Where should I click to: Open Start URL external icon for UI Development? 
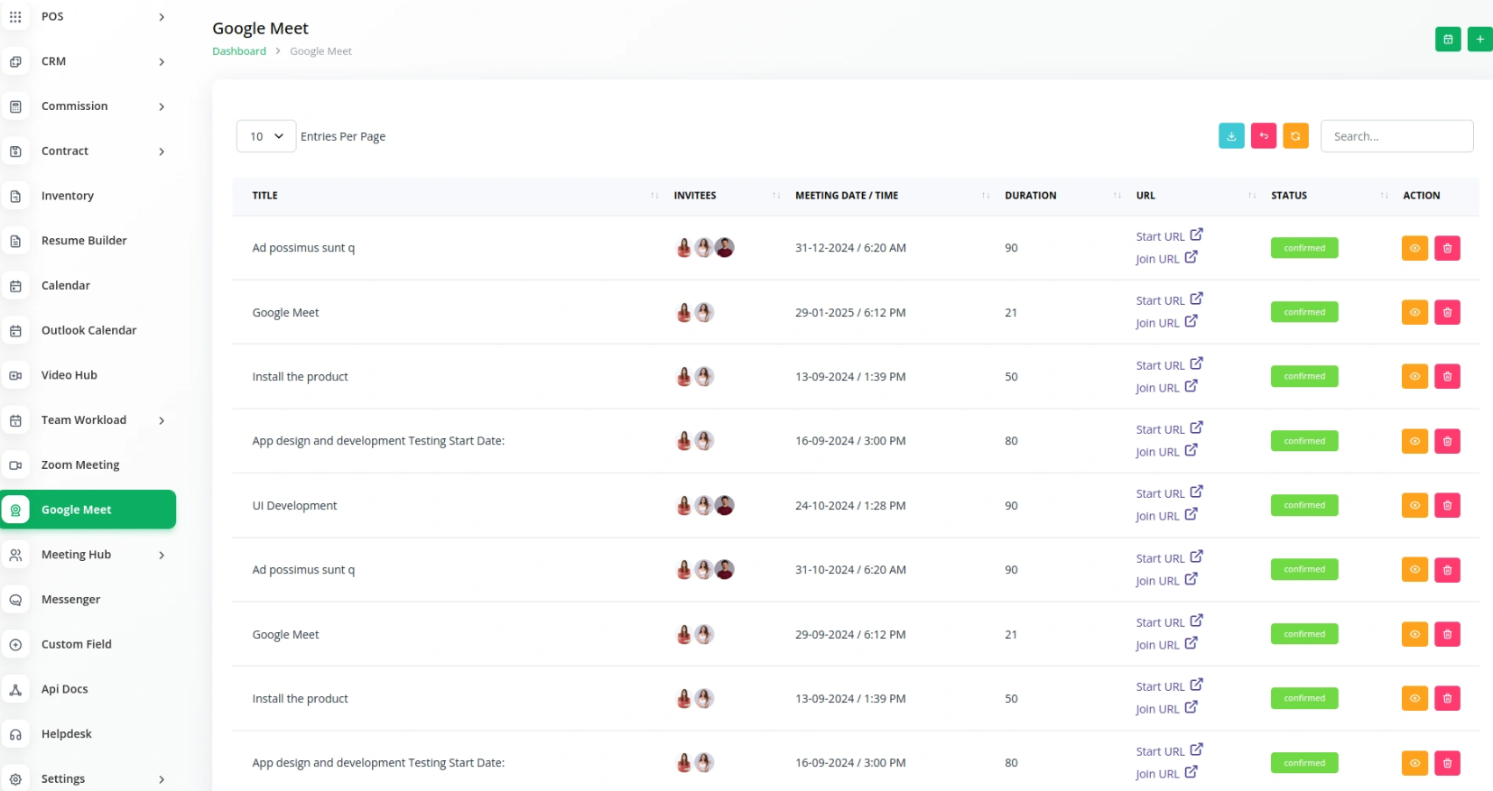click(x=1196, y=492)
